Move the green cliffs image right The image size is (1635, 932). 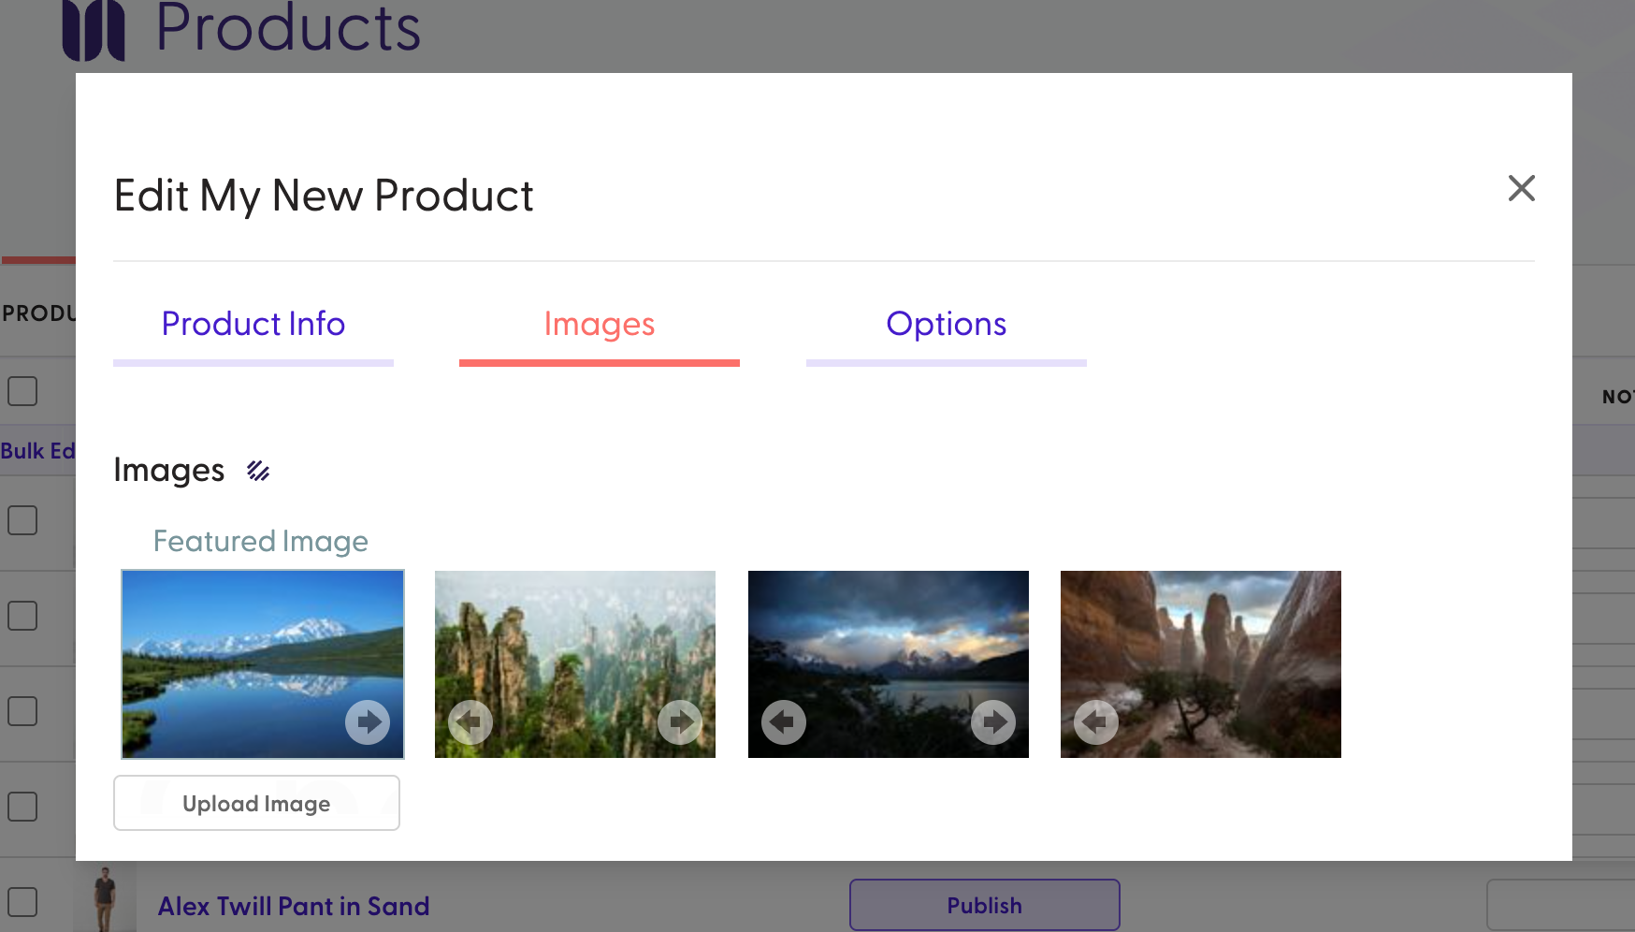tap(680, 722)
